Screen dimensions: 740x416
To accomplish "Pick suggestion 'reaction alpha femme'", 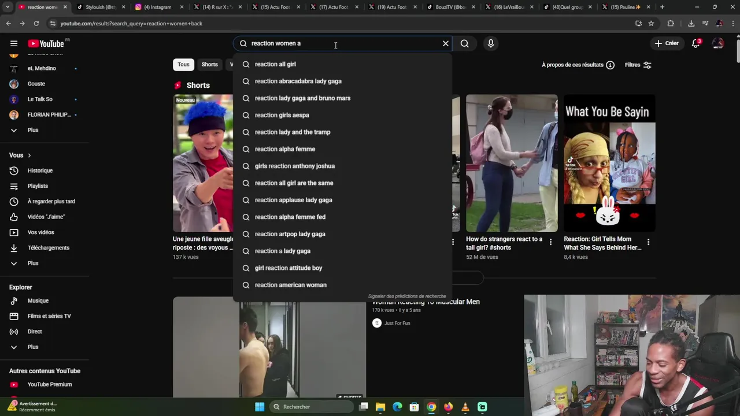I will (x=342, y=149).
